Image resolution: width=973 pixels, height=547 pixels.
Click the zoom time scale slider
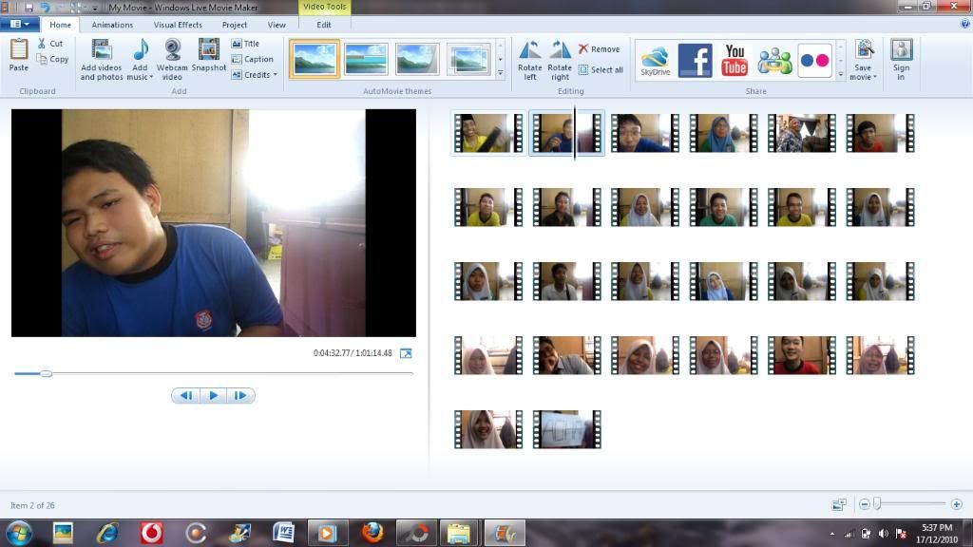click(x=878, y=504)
